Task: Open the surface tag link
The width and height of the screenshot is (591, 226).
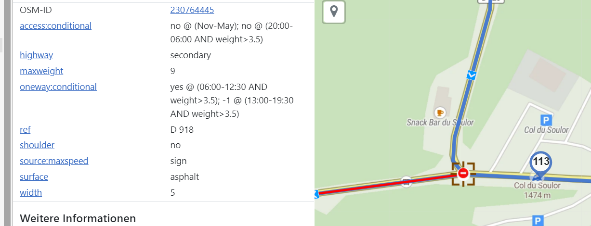Action: (x=34, y=176)
